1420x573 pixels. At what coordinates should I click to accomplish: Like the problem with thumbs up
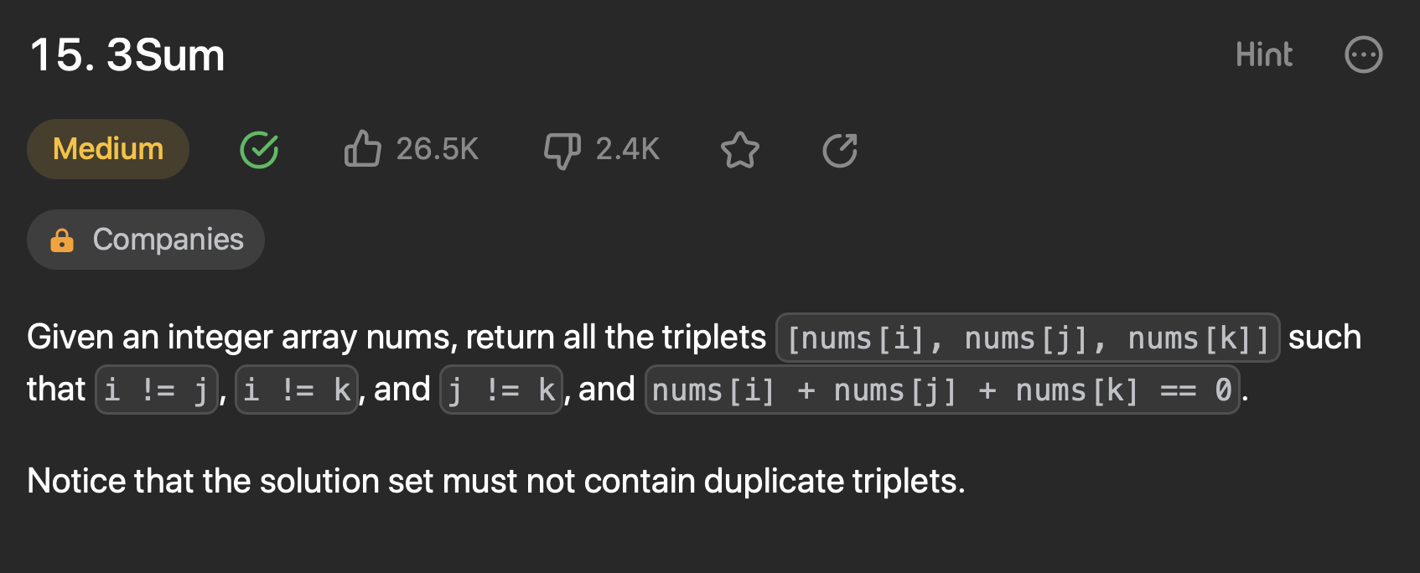point(363,149)
